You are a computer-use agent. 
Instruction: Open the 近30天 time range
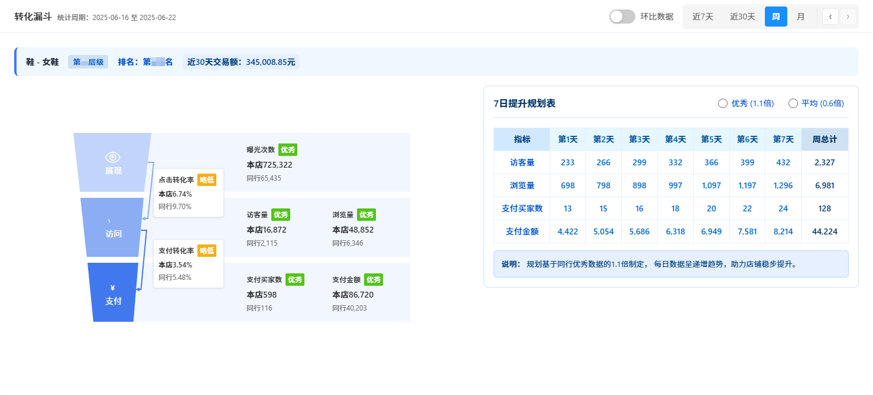742,17
